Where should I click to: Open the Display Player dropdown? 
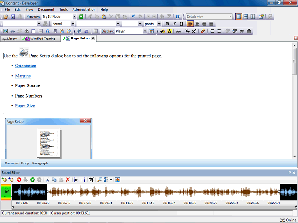tap(145, 31)
